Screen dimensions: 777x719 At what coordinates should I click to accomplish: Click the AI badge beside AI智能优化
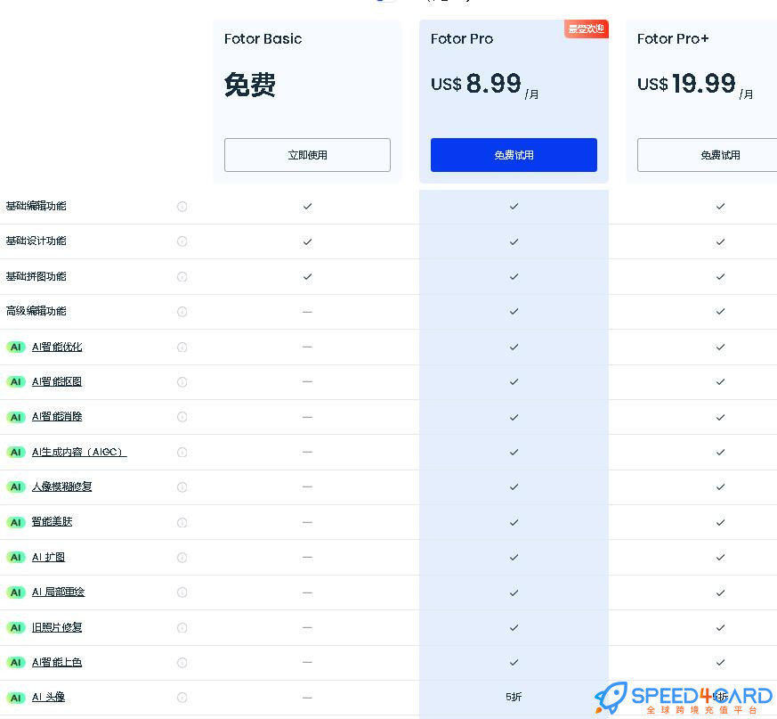click(x=16, y=347)
